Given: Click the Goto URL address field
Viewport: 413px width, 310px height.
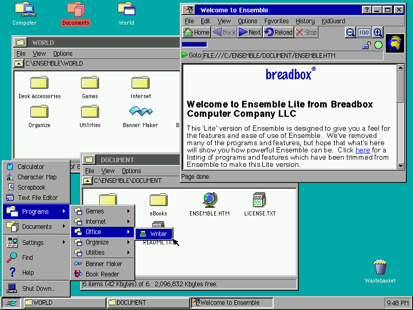Looking at the screenshot, I should [x=293, y=56].
